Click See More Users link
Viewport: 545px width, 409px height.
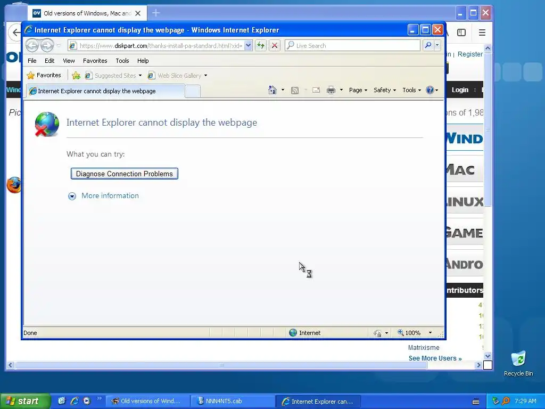(x=435, y=358)
